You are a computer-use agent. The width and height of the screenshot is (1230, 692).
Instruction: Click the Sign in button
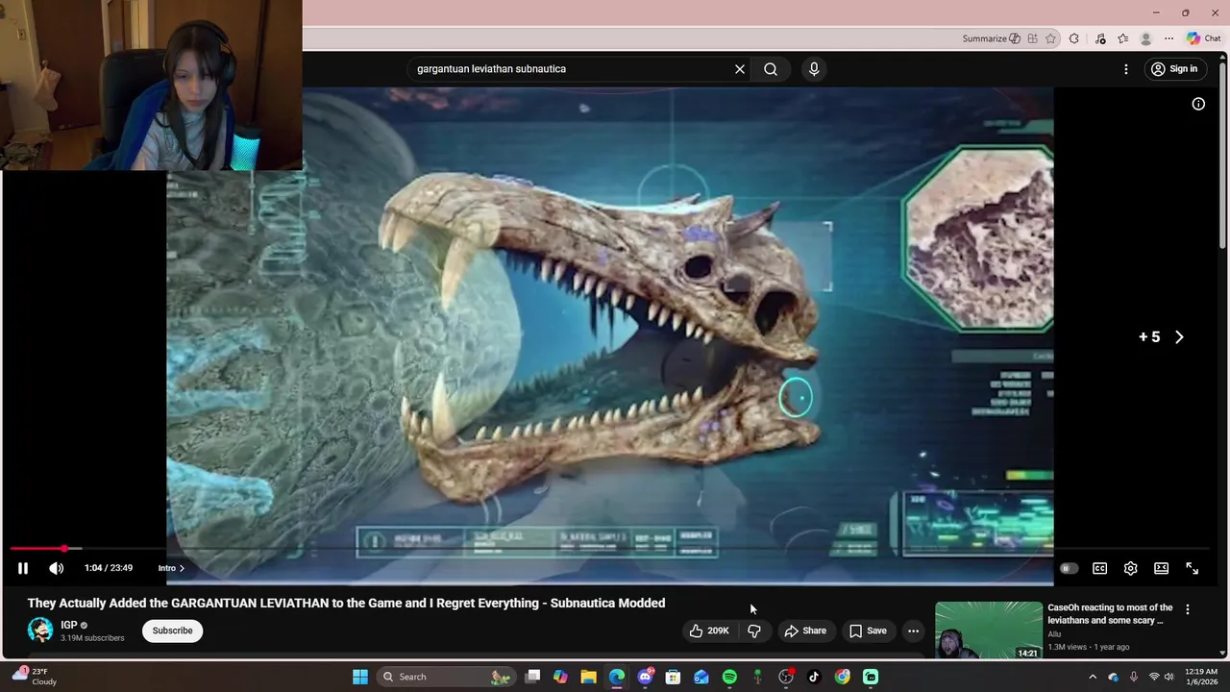[x=1174, y=69]
